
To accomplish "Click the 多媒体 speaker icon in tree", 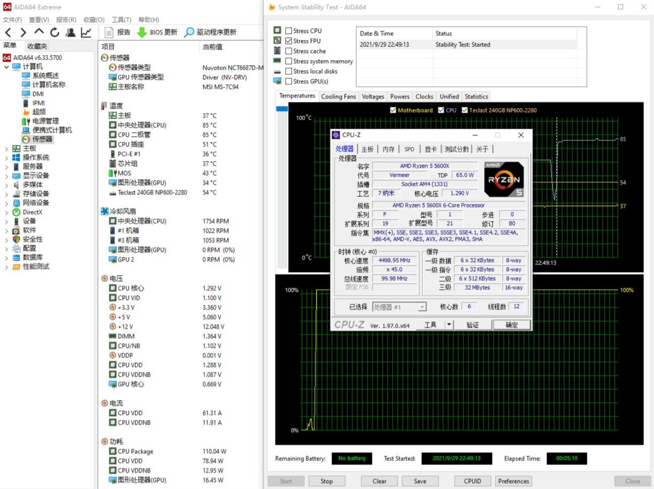I will pos(16,185).
